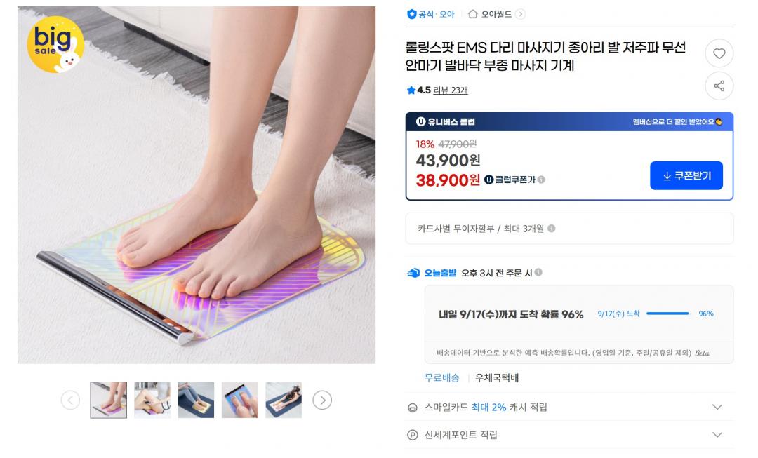Image resolution: width=758 pixels, height=458 pixels.
Task: Open info icon next to 클럽쿠폰가
Action: pyautogui.click(x=541, y=180)
